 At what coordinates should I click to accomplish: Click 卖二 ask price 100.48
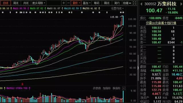point(156,39)
